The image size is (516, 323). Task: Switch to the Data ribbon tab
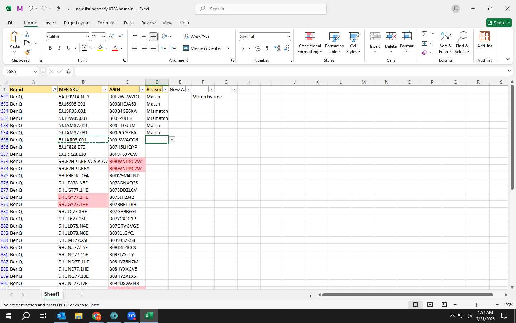click(129, 23)
